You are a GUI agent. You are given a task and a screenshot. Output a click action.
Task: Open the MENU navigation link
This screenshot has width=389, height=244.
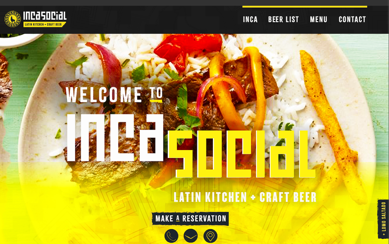coord(319,19)
